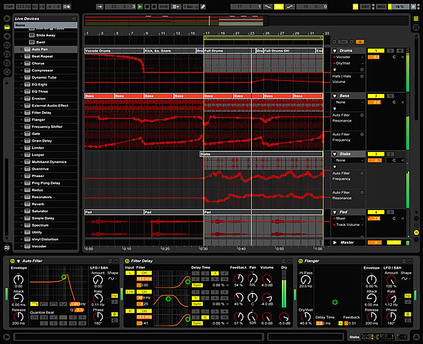Image resolution: width=423 pixels, height=344 pixels.
Task: Expand the Compressor device folder
Action: pyautogui.click(x=21, y=70)
